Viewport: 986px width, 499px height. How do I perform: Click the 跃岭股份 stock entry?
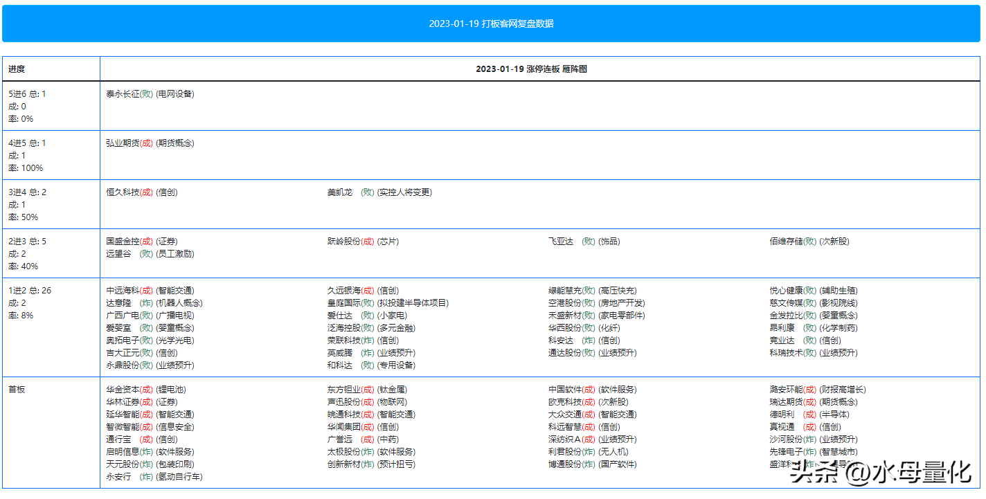click(x=344, y=242)
